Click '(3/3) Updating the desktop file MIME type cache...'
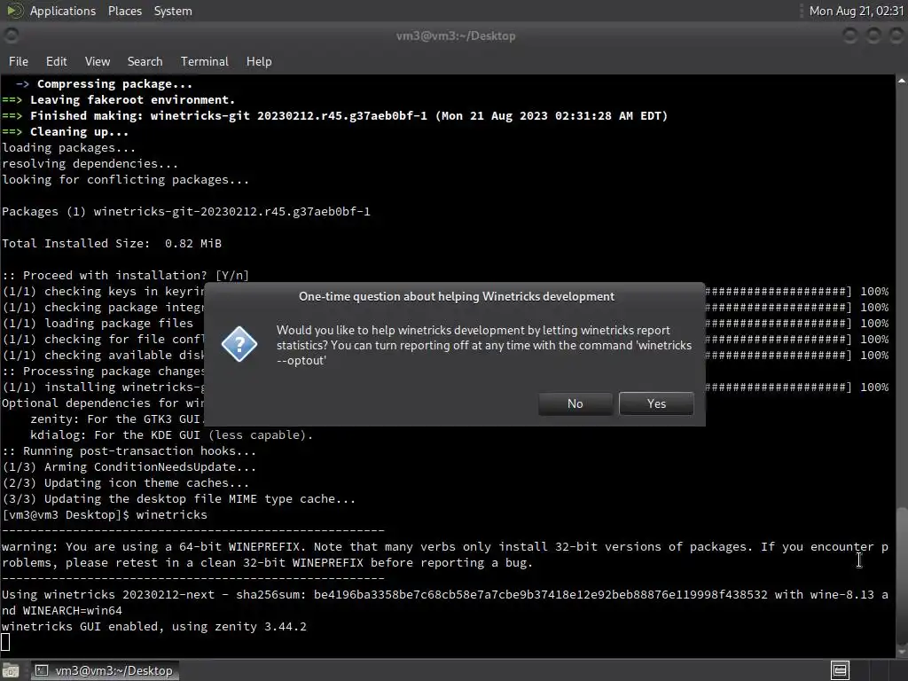The height and width of the screenshot is (681, 908). point(179,498)
